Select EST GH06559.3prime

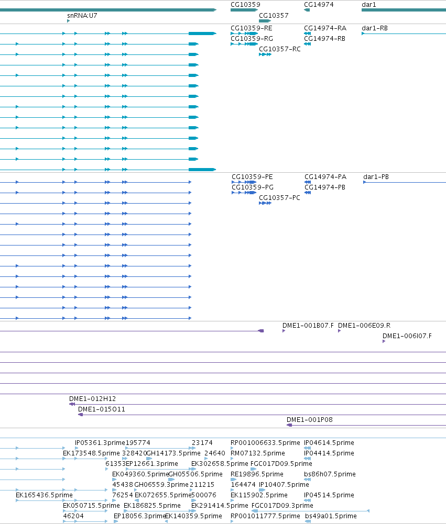(x=161, y=485)
